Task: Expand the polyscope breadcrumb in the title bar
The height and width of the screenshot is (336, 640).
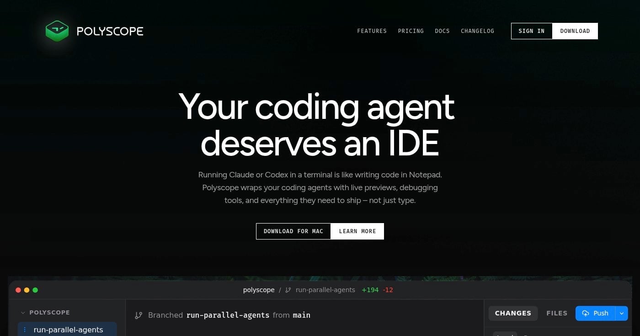Action: (x=259, y=290)
